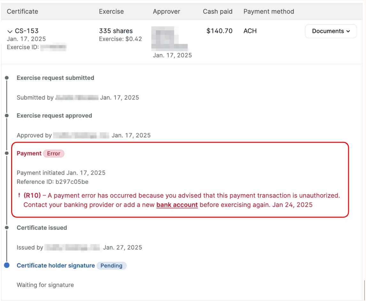366x301 pixels.
Task: Click the Payment step heading
Action: pyautogui.click(x=29, y=153)
